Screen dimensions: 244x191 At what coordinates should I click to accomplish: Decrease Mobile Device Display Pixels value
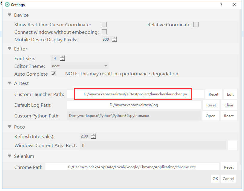pyautogui.click(x=115, y=41)
